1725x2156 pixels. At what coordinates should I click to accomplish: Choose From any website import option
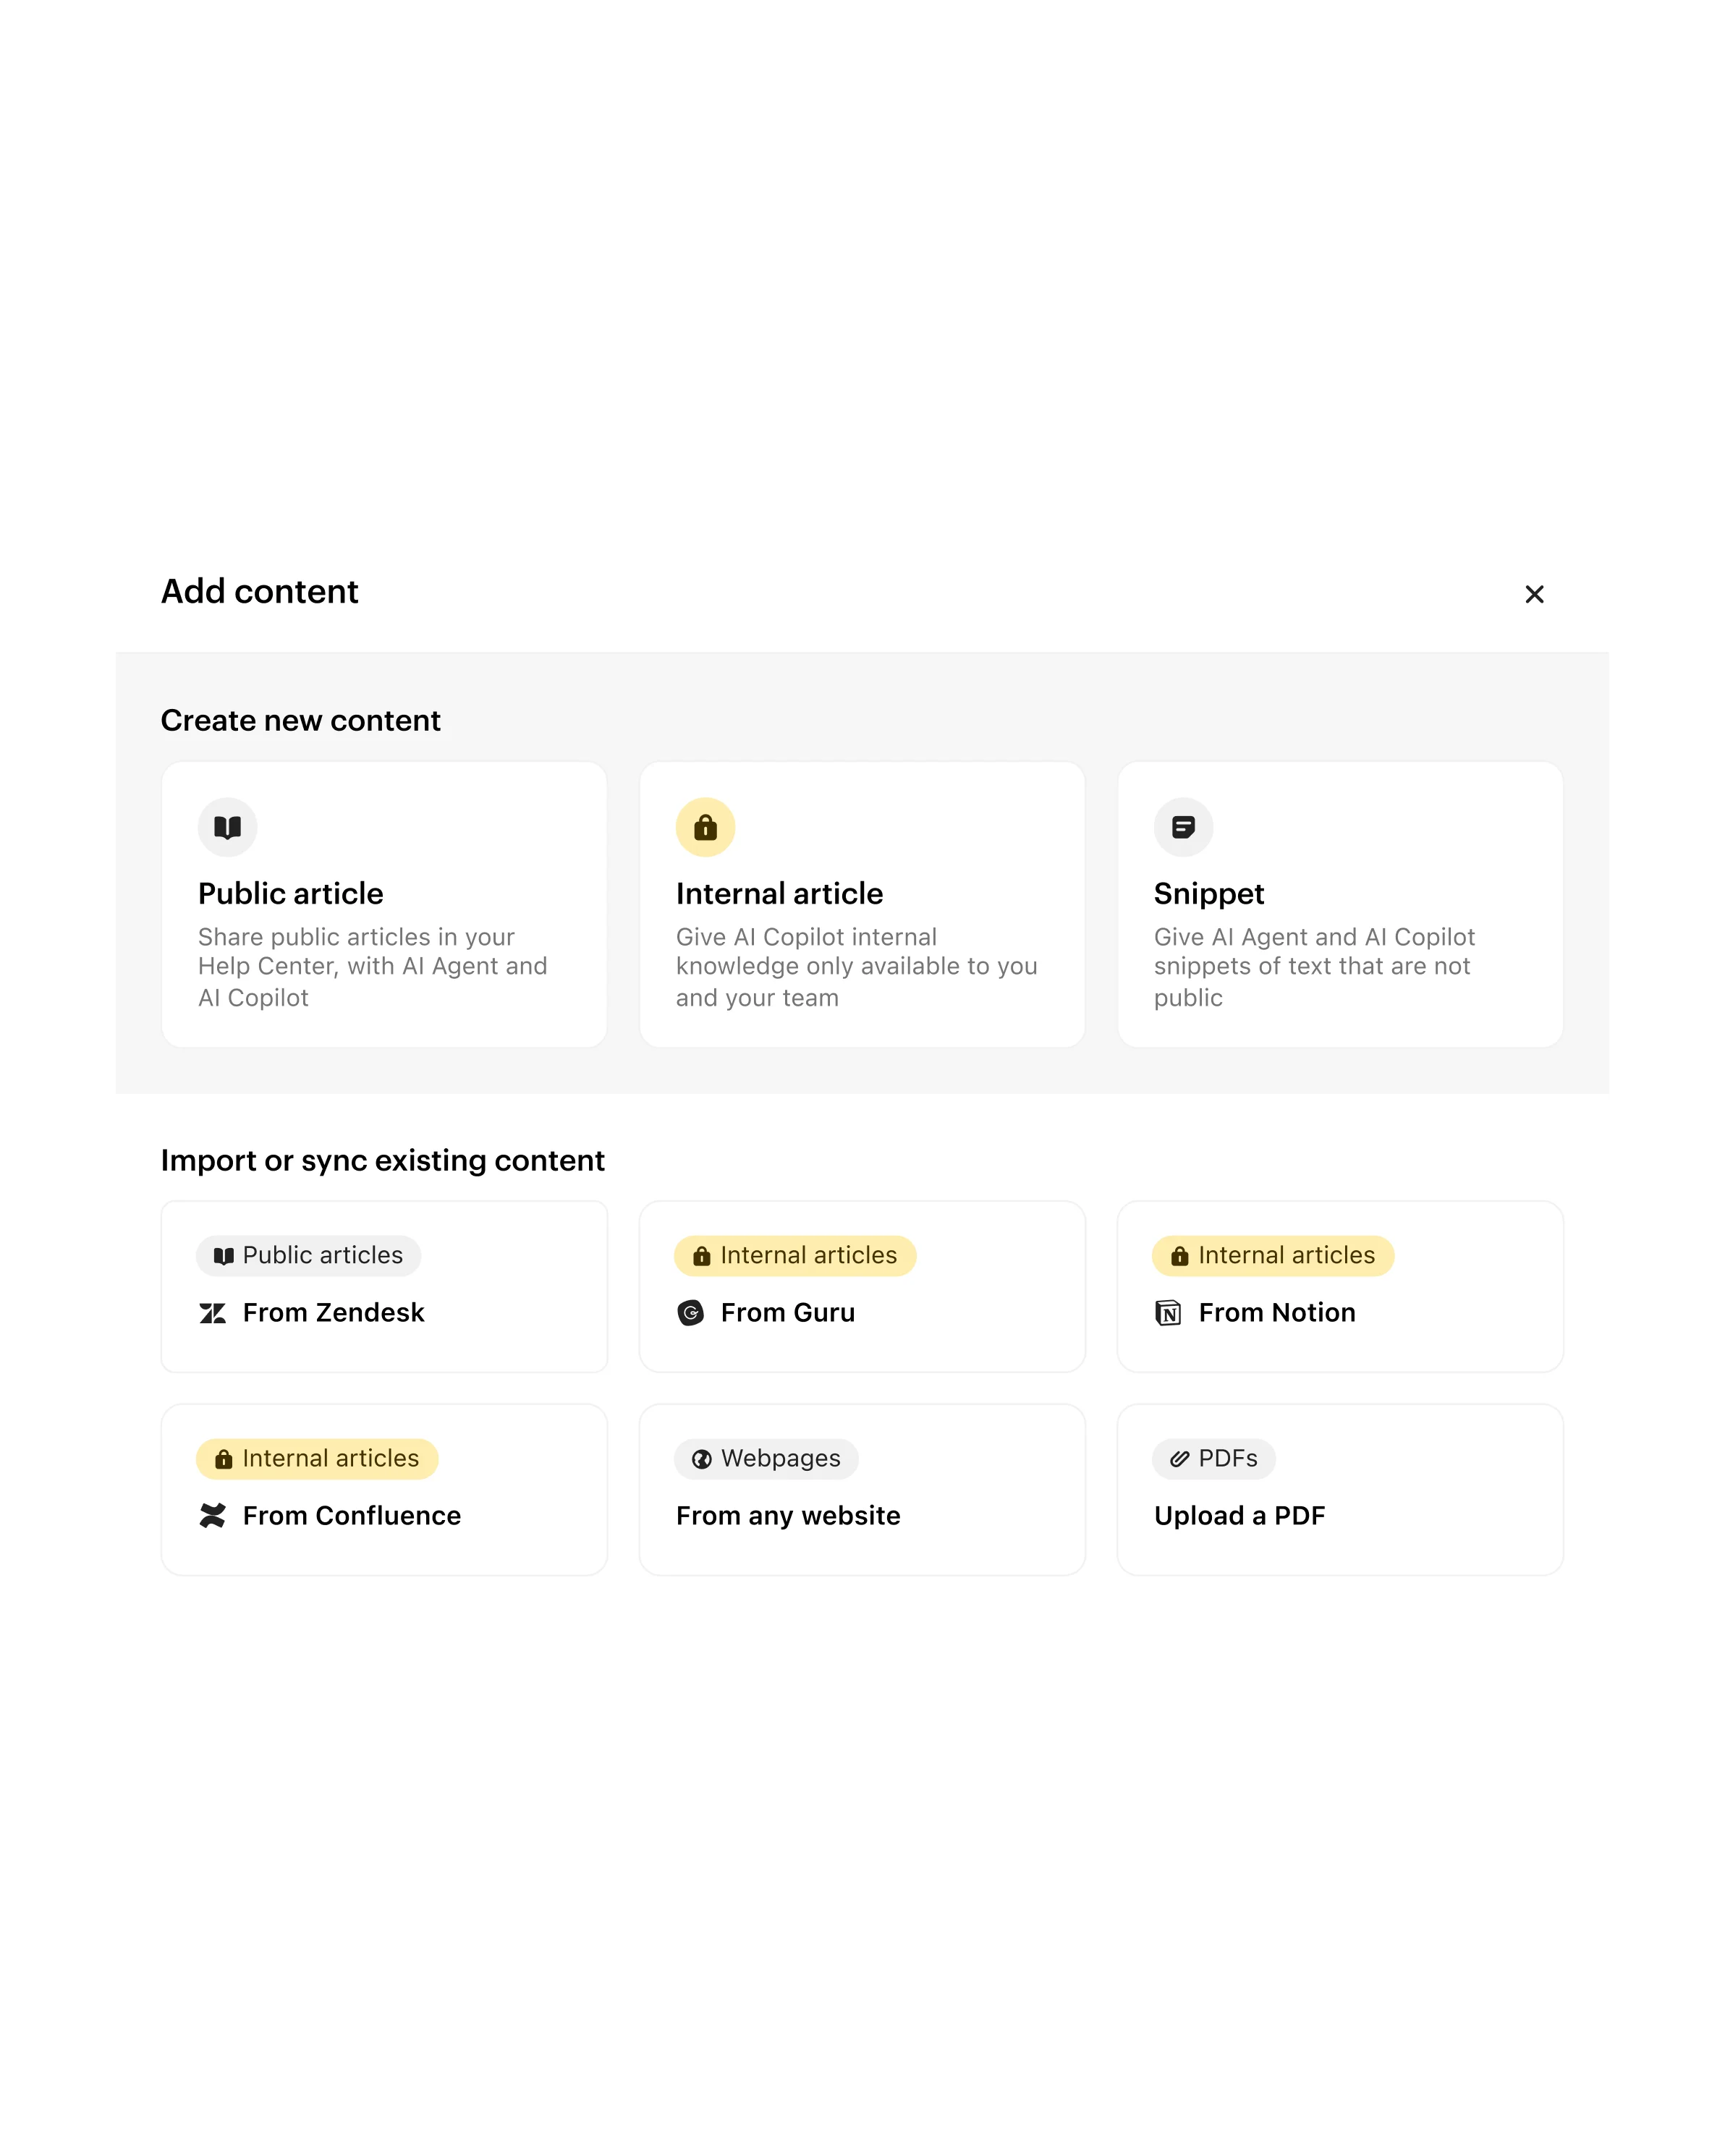(861, 1490)
